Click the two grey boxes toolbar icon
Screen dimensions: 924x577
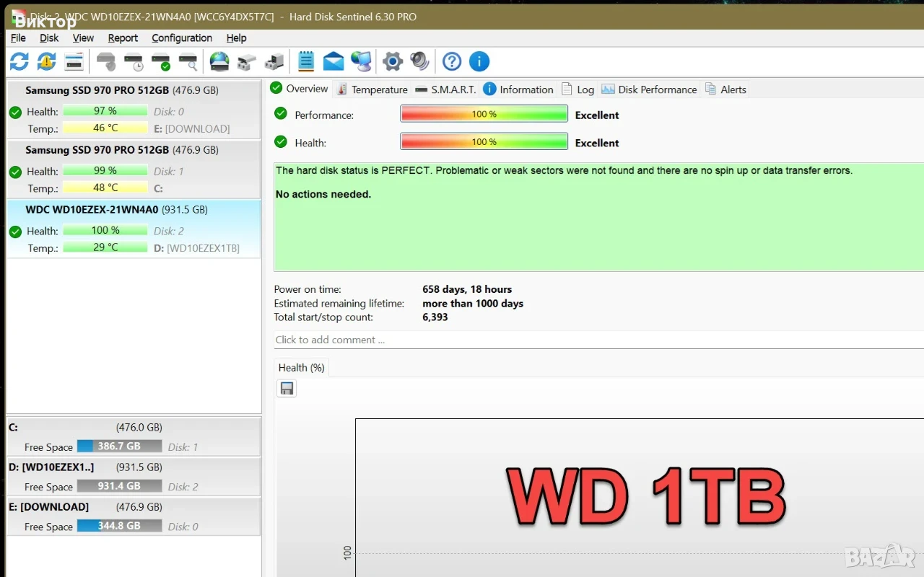tap(247, 61)
